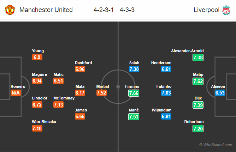Click Romero's N/A rating badge
The height and width of the screenshot is (152, 236).
click(16, 93)
